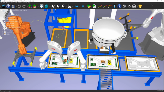Screen dimensions: 164x92
Task: Insert a Move Joint instruction
Action: click(100, 6)
